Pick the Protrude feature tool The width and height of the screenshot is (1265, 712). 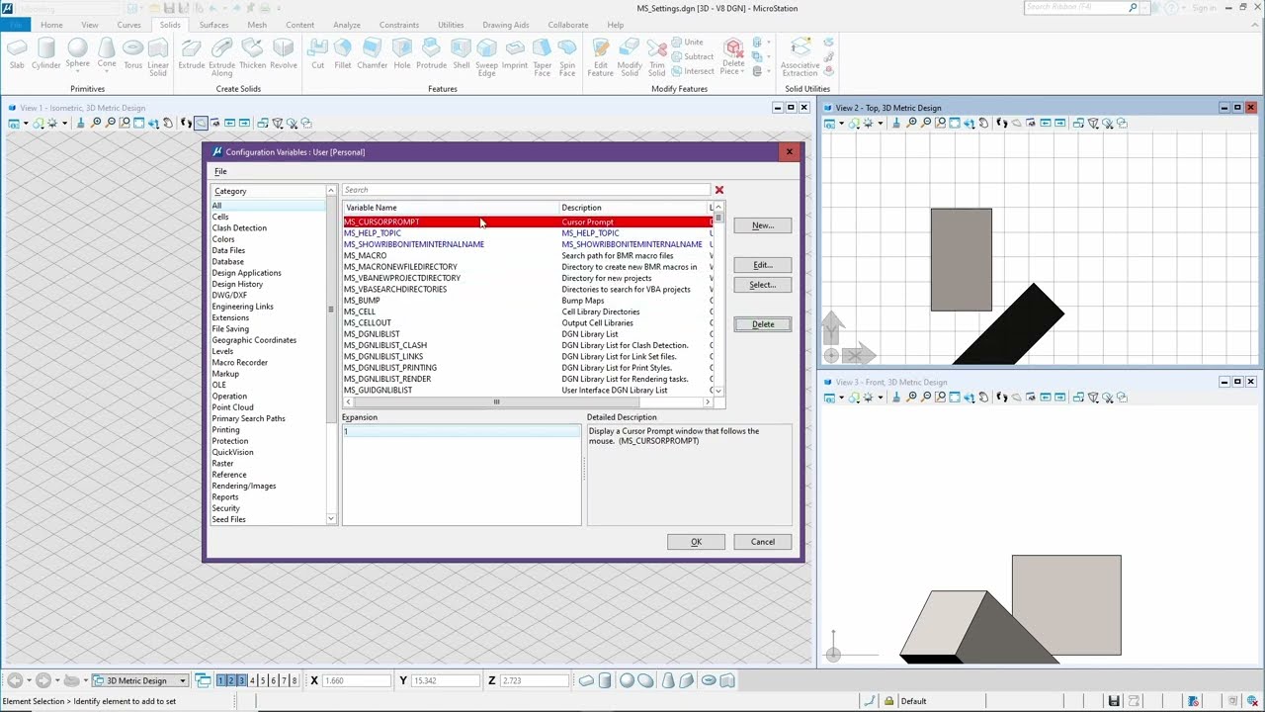(x=432, y=54)
